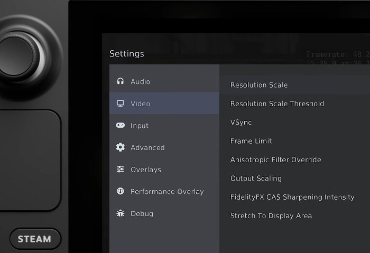This screenshot has height=253, width=370.
Task: Select the Frame Limit setting
Action: [251, 141]
